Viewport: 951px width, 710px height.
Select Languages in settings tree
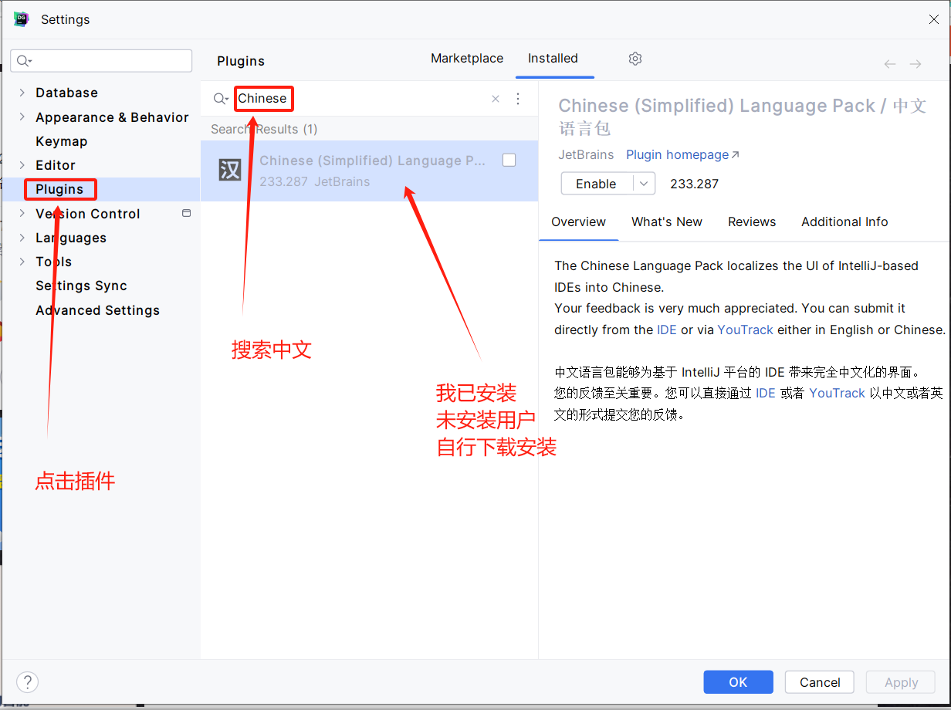pos(71,238)
